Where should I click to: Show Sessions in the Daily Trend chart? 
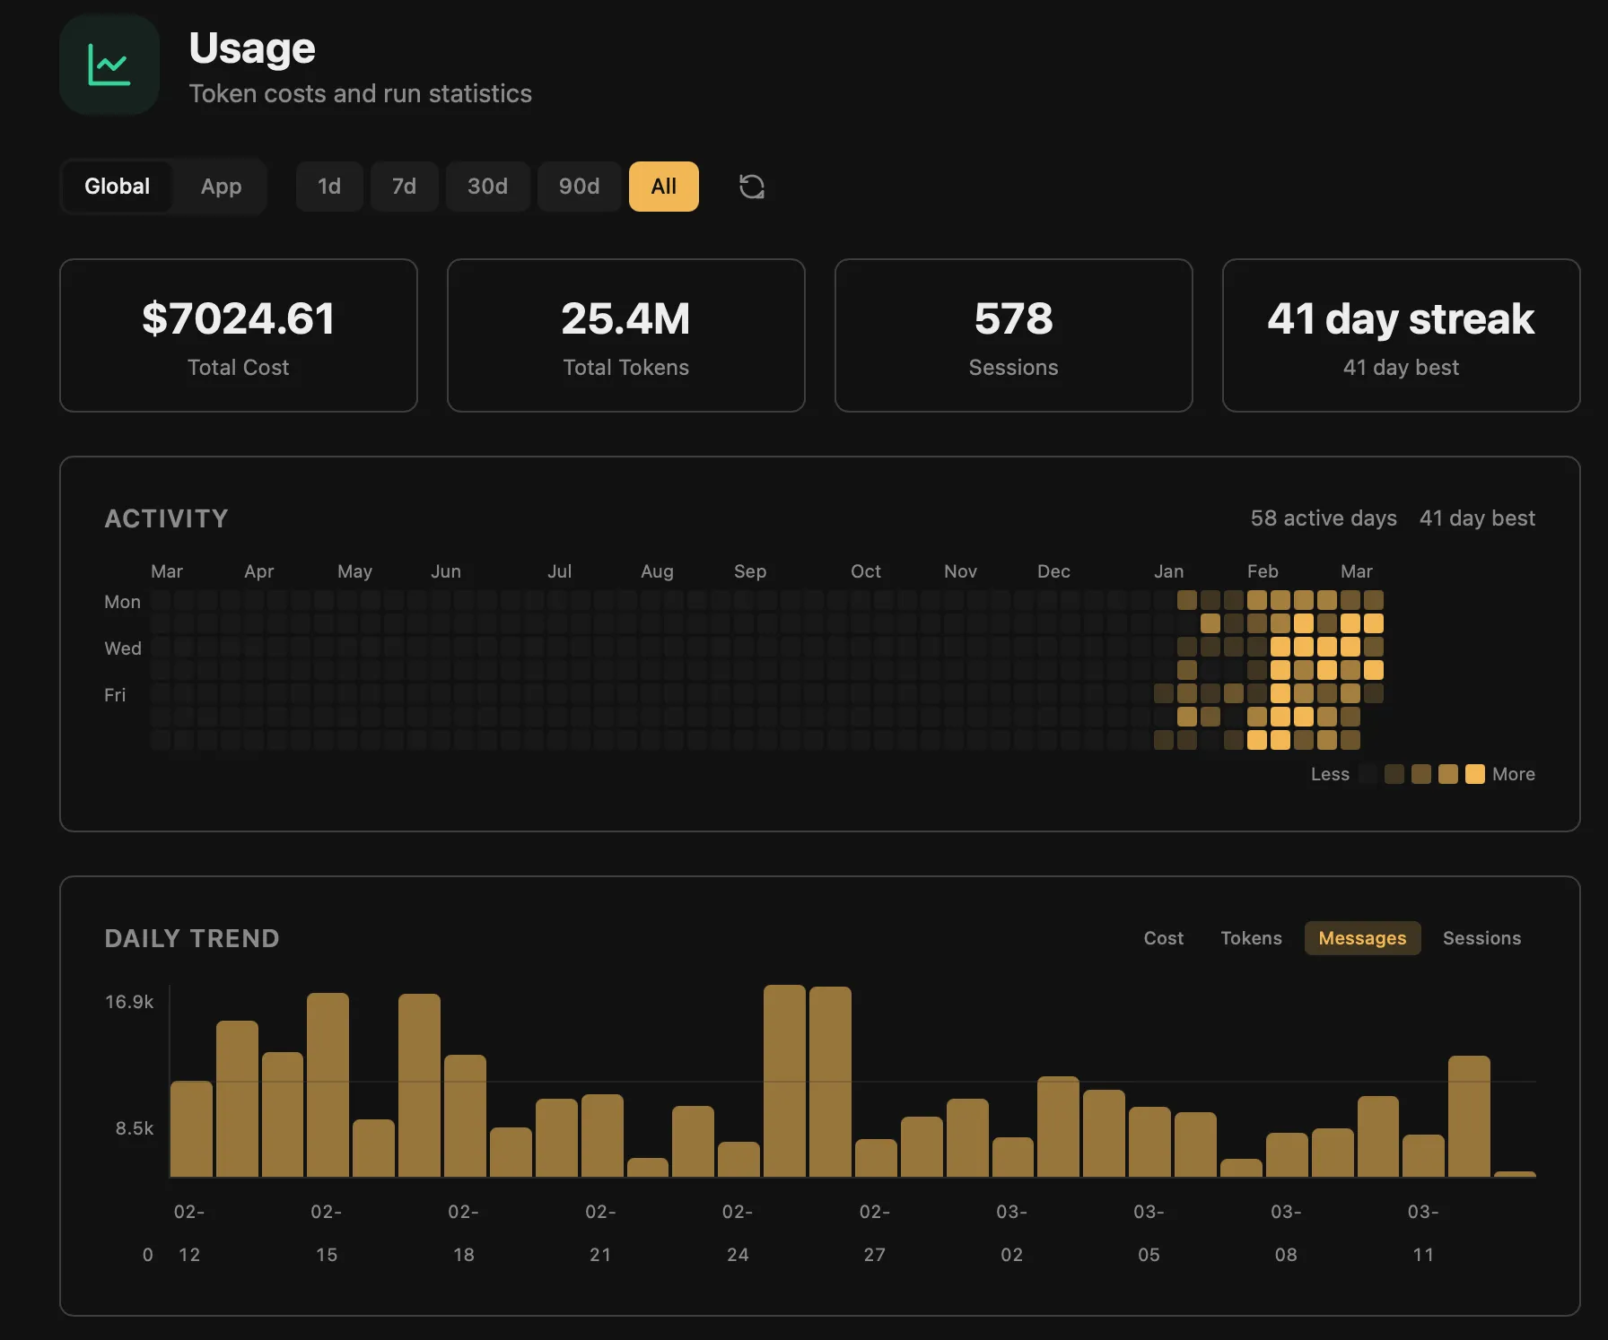click(1481, 938)
